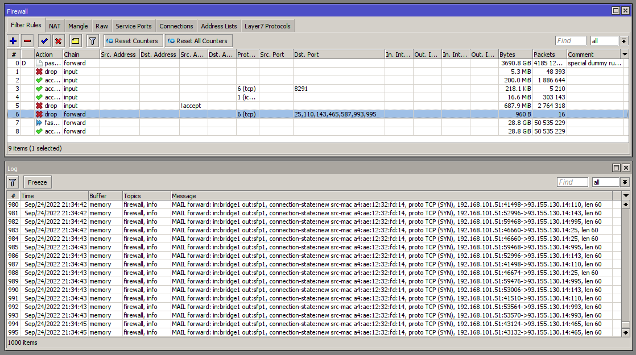
Task: Open the Log 'all' topics dropdown
Action: click(x=625, y=182)
